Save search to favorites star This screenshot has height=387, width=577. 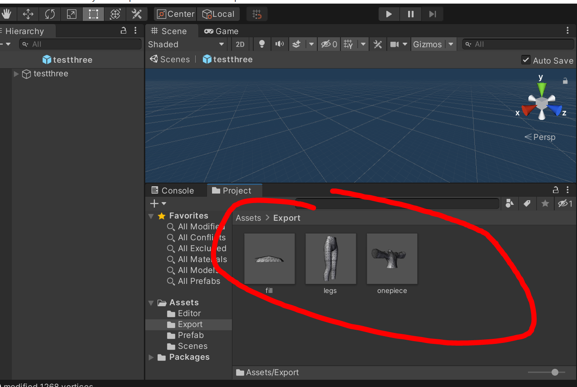click(x=545, y=203)
